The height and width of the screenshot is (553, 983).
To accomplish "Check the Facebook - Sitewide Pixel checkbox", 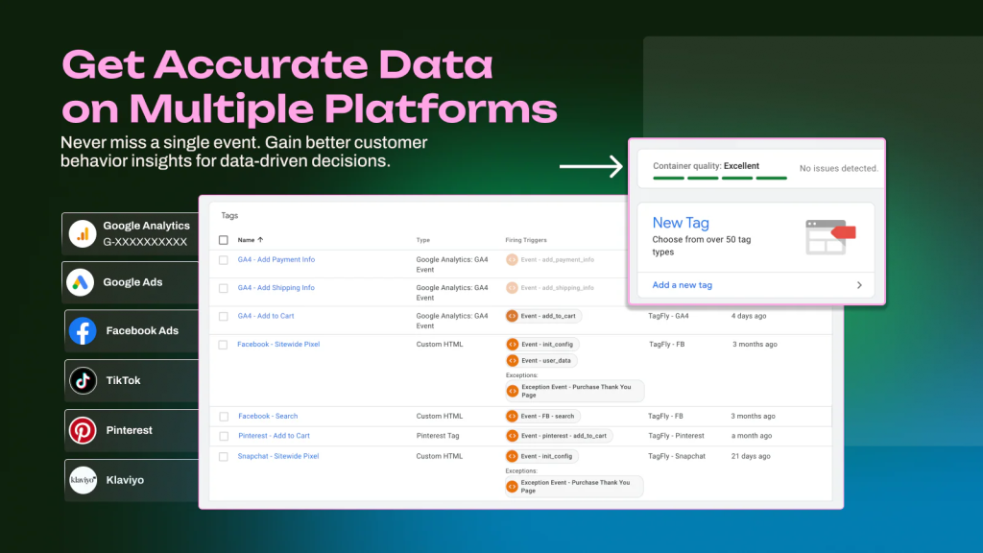I will [x=223, y=345].
